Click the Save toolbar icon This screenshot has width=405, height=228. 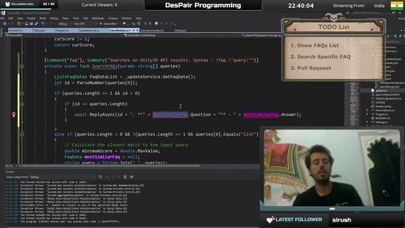tap(31, 23)
